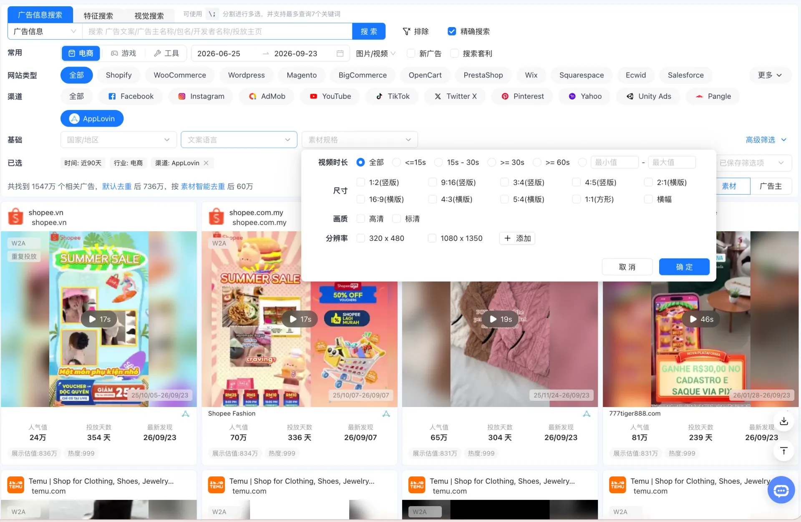Expand 高级筛选 advanced filters

pos(766,140)
